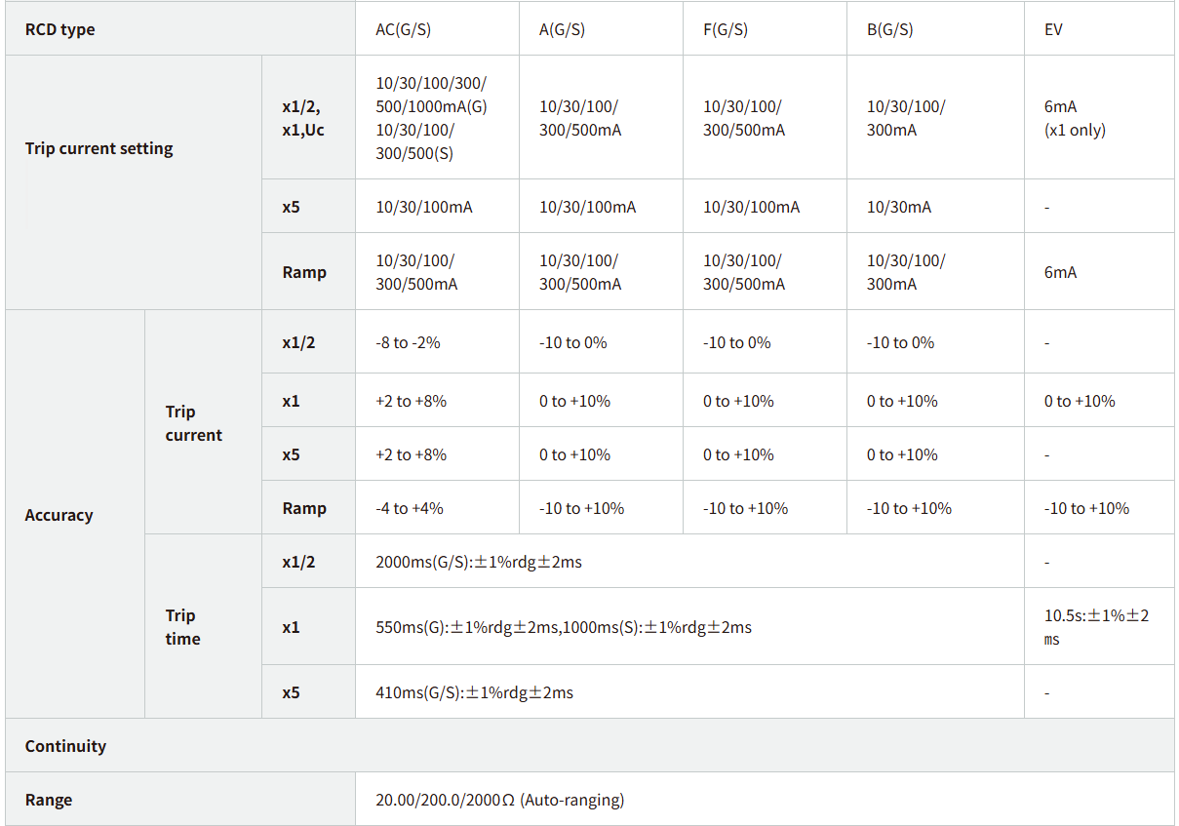Click the A(G/S) column header
The image size is (1179, 826).
coord(562,29)
